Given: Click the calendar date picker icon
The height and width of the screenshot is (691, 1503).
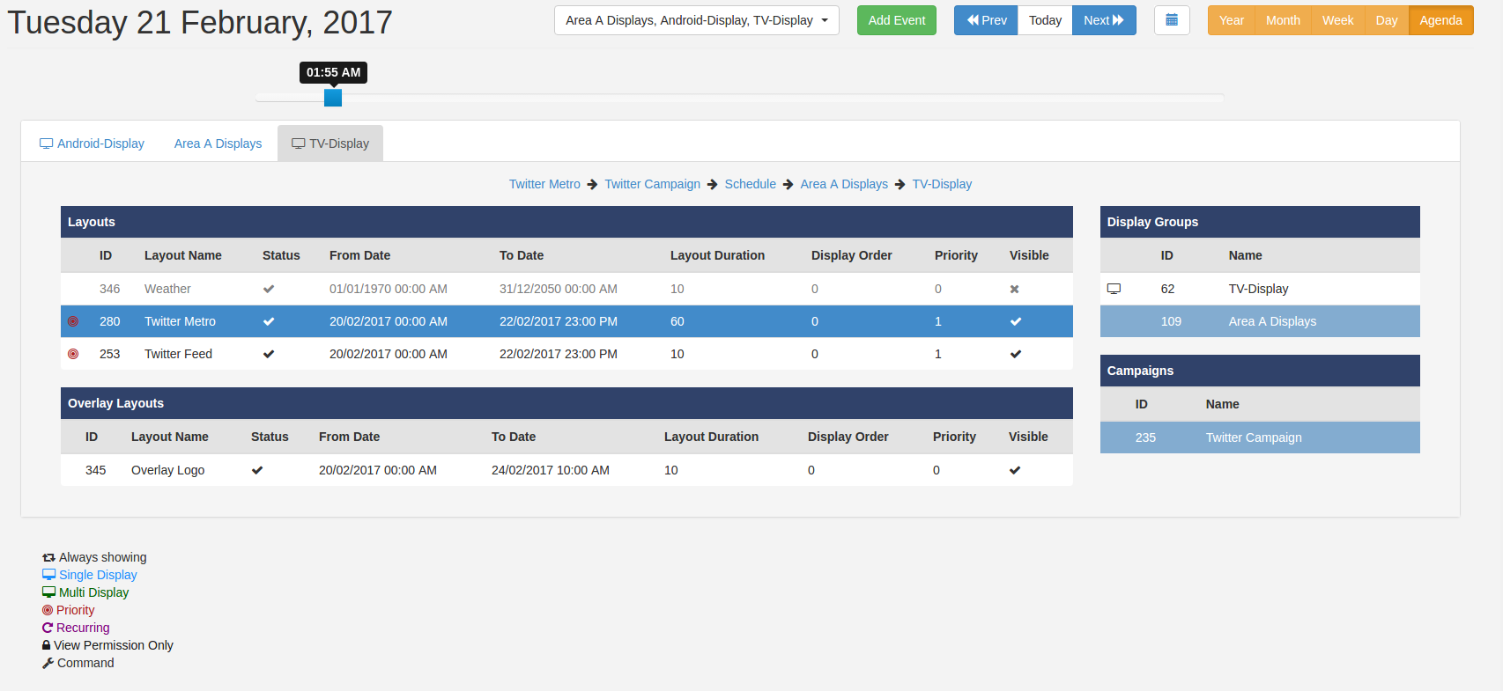Looking at the screenshot, I should click(1172, 20).
